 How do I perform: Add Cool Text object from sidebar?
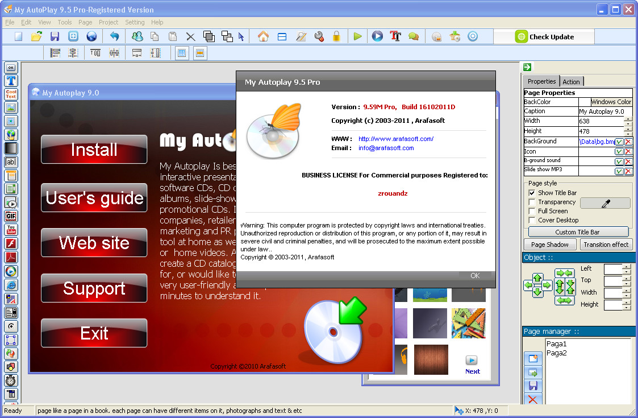[x=11, y=94]
